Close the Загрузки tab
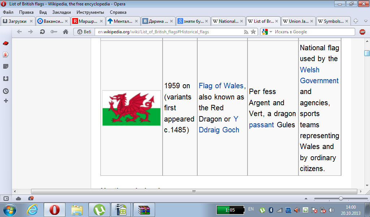This screenshot has width=370, height=217. [31, 21]
